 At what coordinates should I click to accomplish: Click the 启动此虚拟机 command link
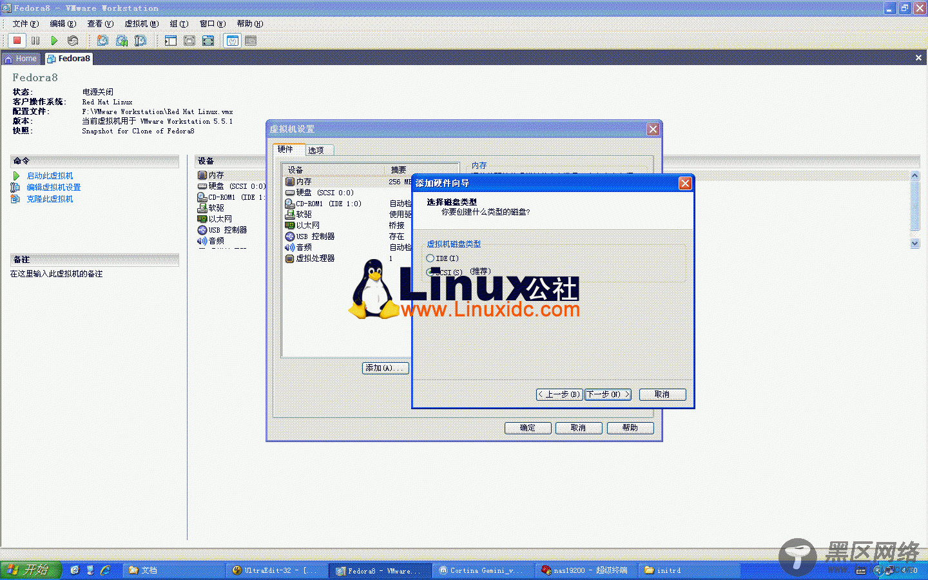pyautogui.click(x=50, y=176)
